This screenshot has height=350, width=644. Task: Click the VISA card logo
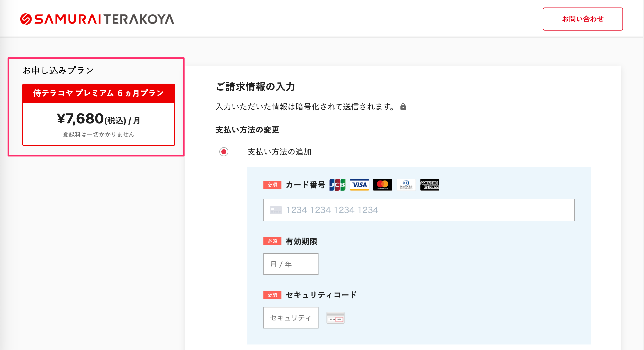pyautogui.click(x=359, y=185)
